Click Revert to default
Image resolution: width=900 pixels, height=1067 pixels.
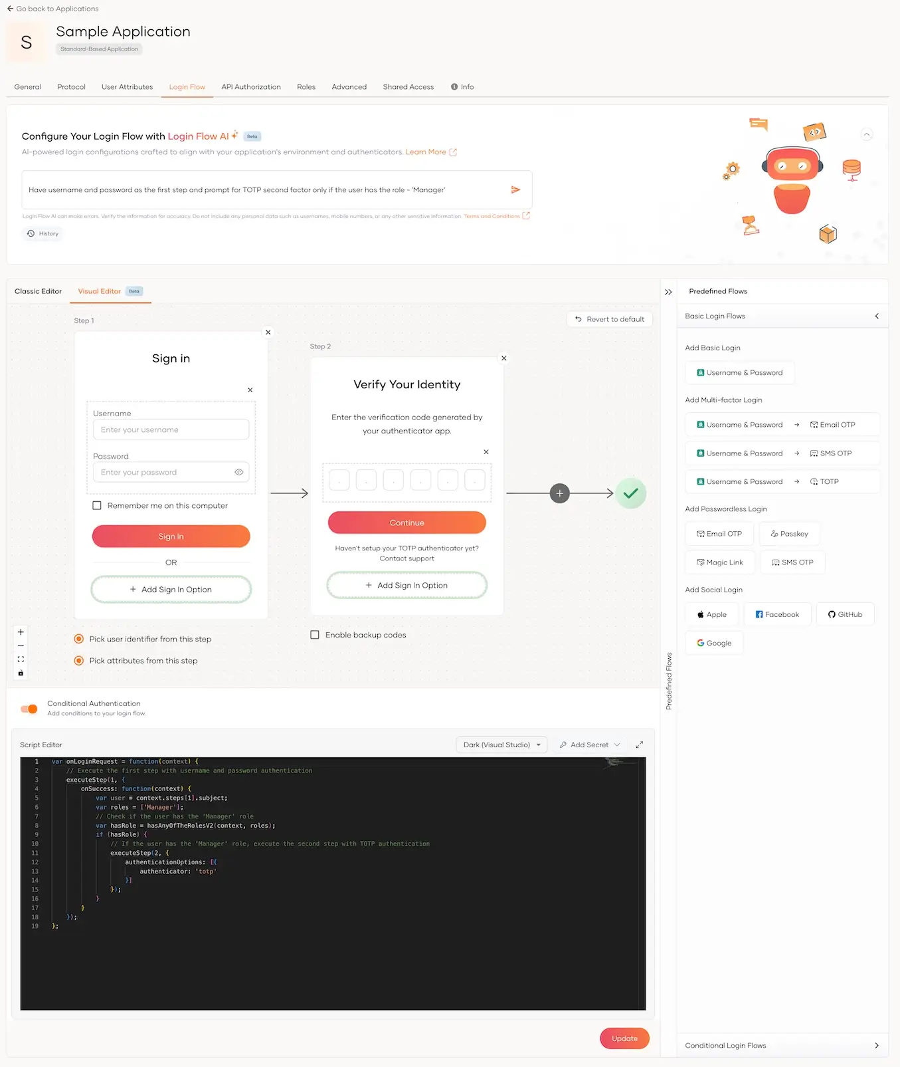pyautogui.click(x=610, y=319)
